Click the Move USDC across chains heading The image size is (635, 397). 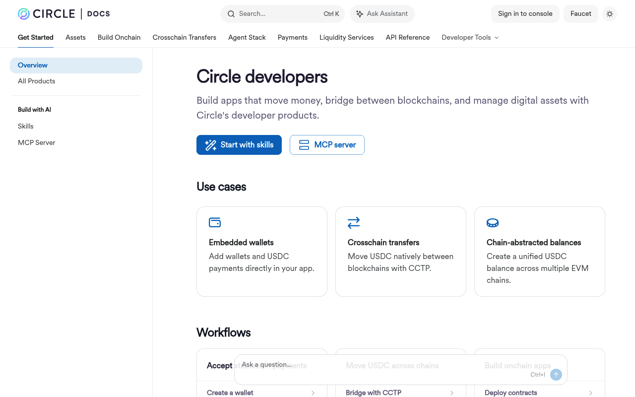click(x=392, y=366)
